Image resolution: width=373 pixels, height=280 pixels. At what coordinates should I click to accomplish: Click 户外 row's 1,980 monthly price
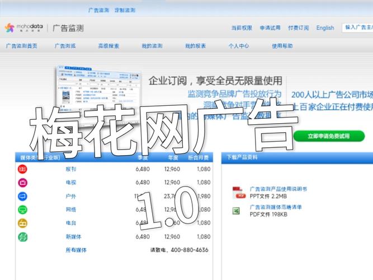pyautogui.click(x=204, y=196)
